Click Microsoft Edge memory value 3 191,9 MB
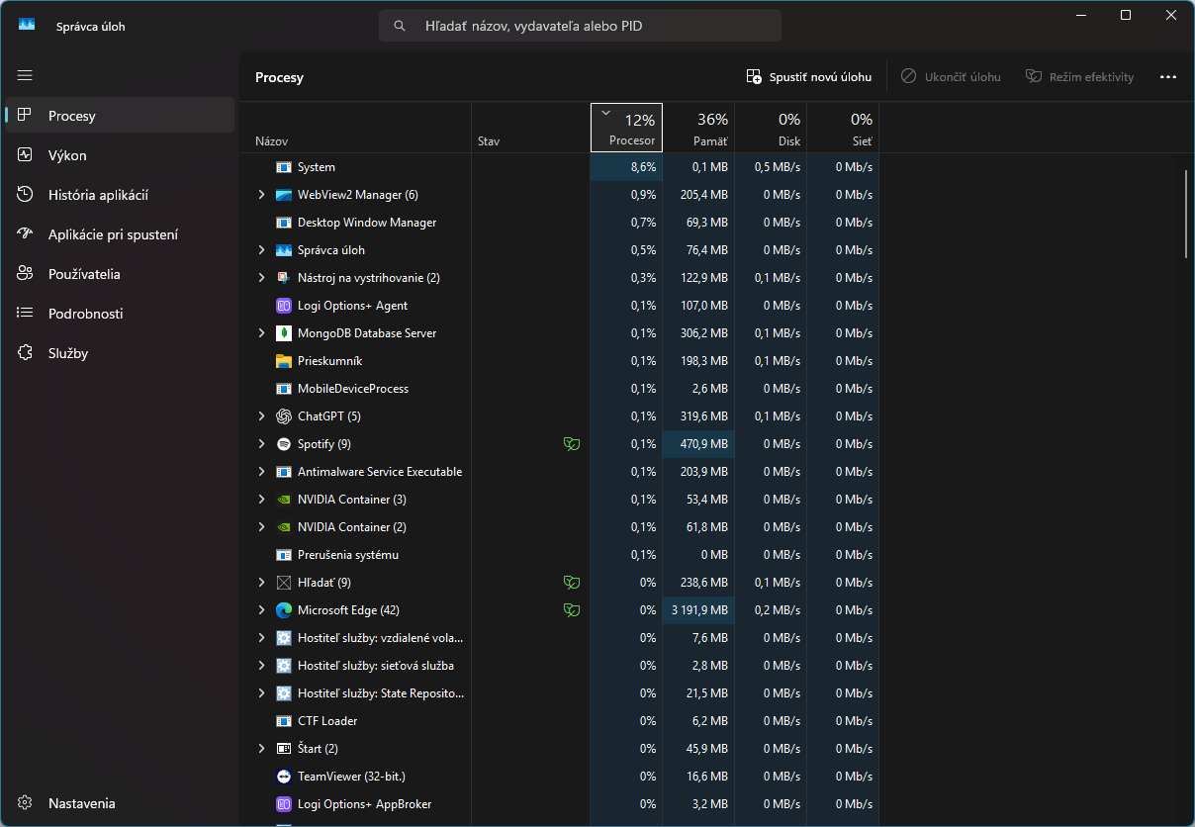The image size is (1195, 827). point(698,610)
